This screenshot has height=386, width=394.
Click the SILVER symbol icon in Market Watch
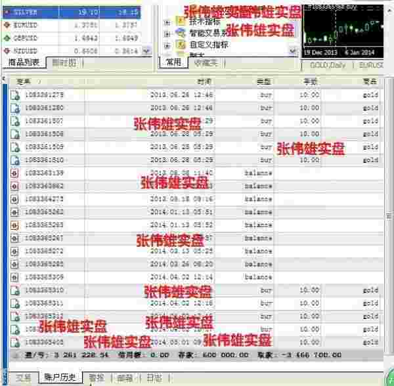point(7,12)
